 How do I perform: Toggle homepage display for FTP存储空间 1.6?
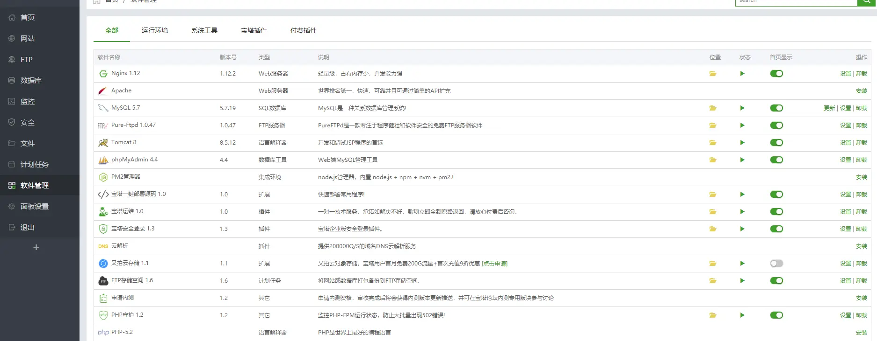pos(776,281)
